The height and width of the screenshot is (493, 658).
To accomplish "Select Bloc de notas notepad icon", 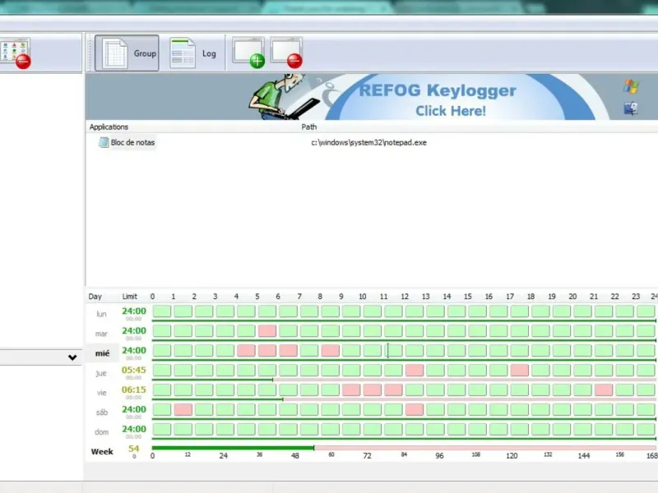I will coord(104,142).
